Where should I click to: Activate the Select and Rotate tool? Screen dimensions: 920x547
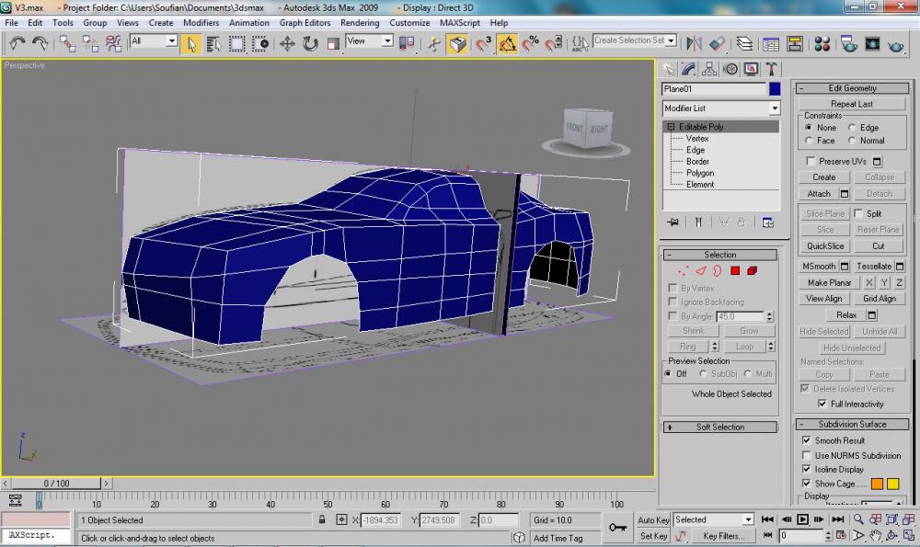[310, 43]
